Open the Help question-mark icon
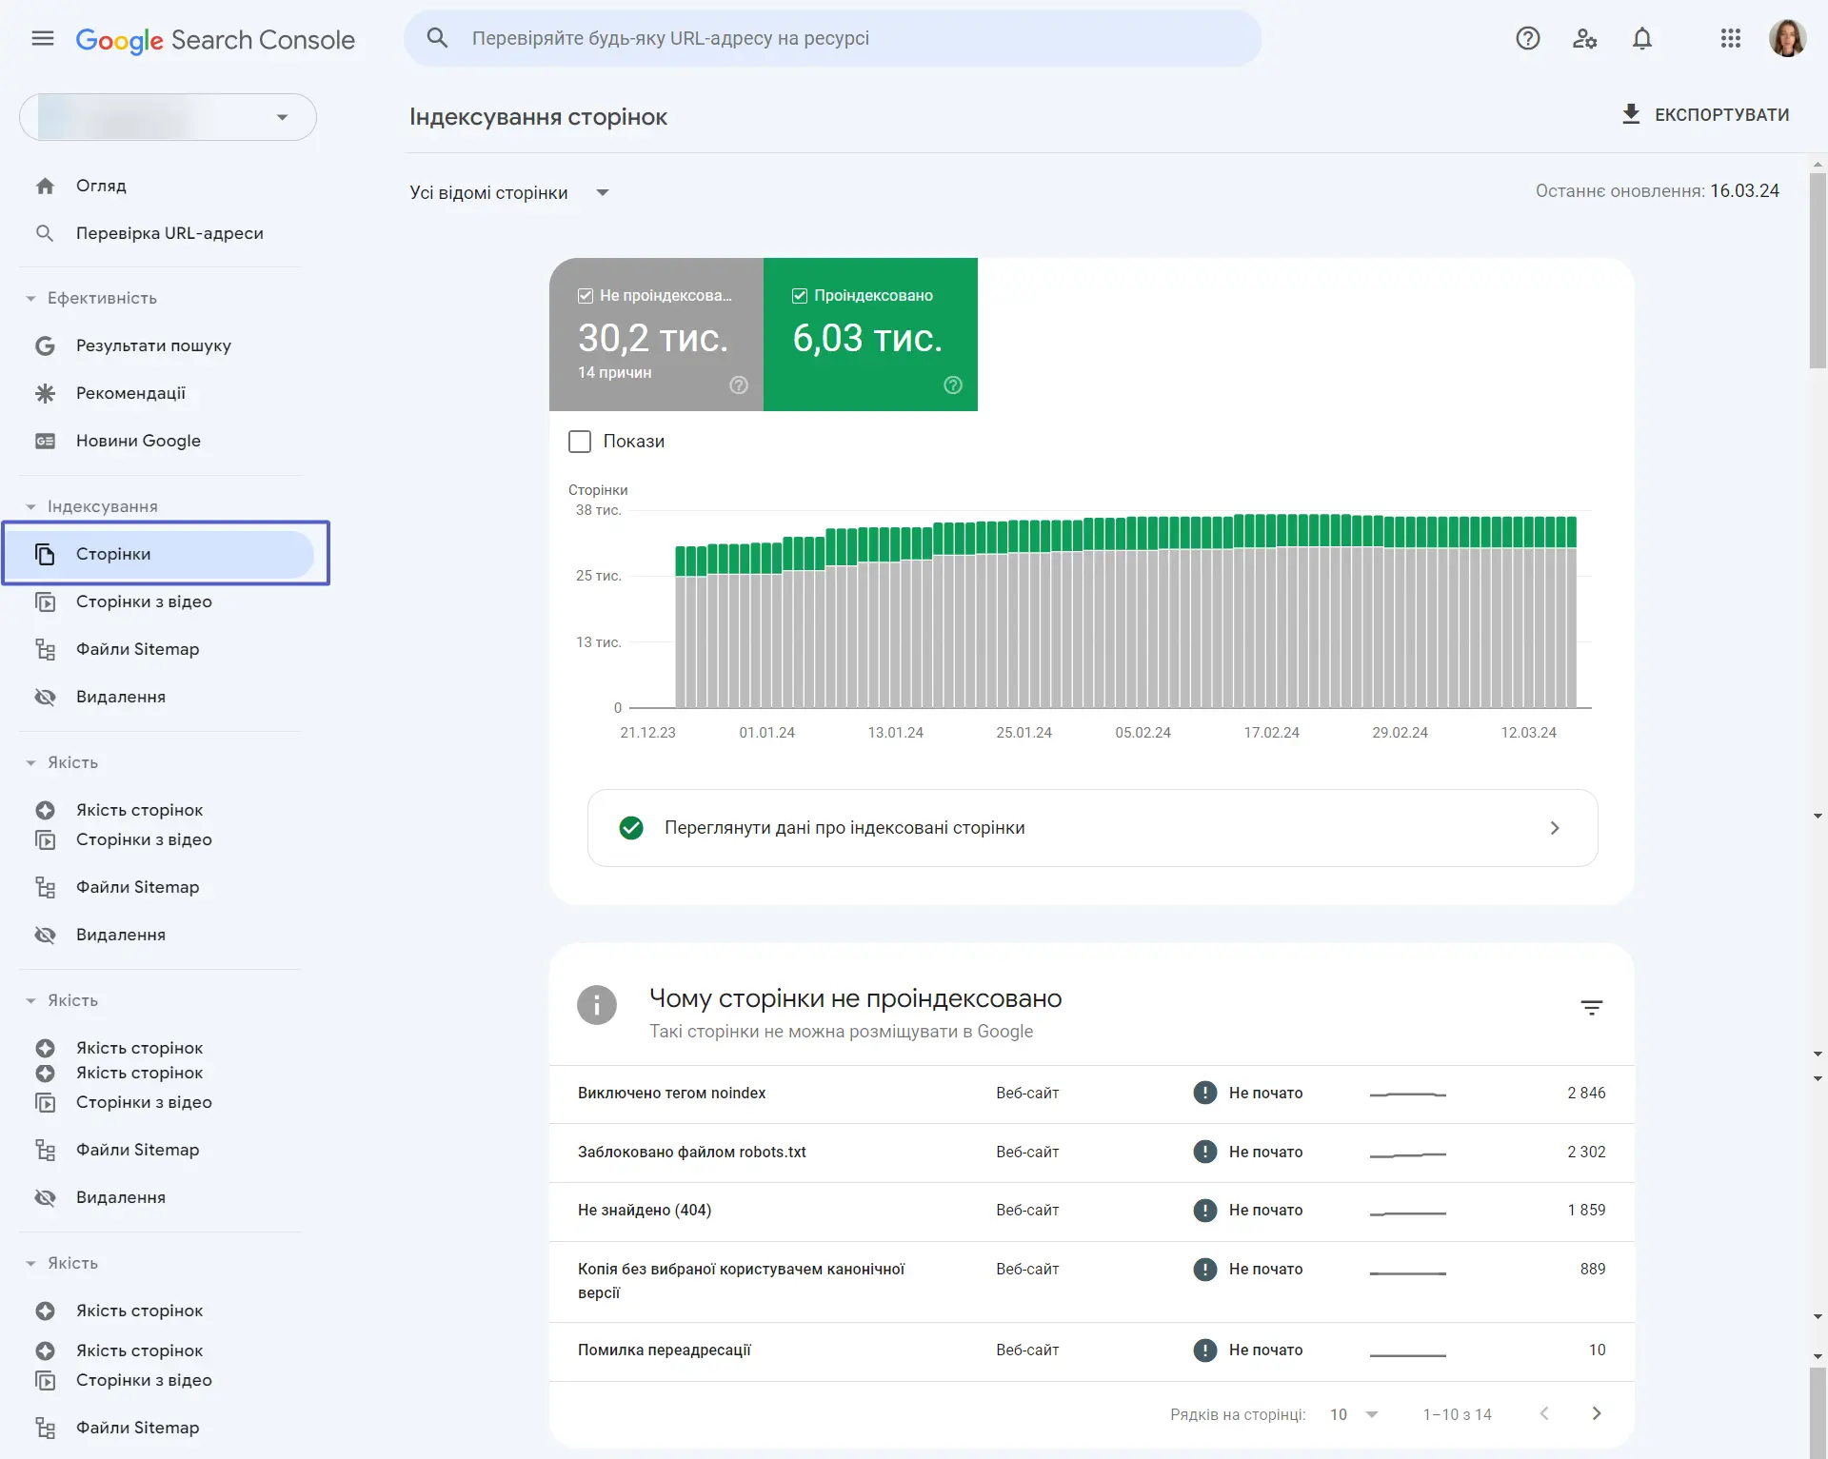This screenshot has width=1828, height=1459. (1528, 38)
